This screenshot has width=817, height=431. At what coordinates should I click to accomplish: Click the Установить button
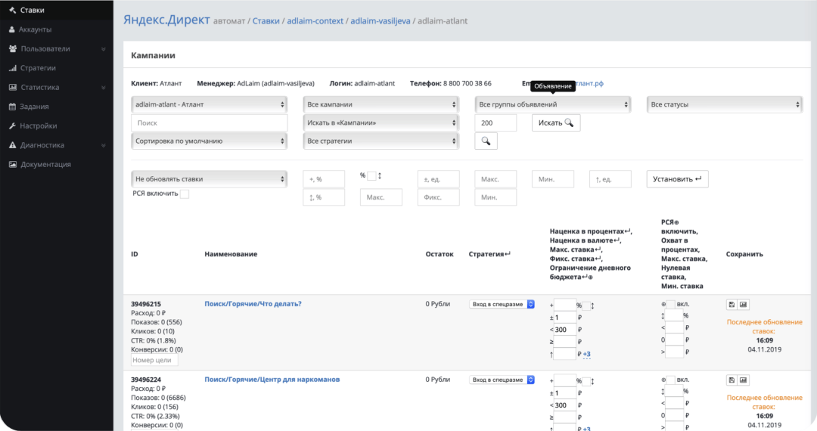pos(677,179)
